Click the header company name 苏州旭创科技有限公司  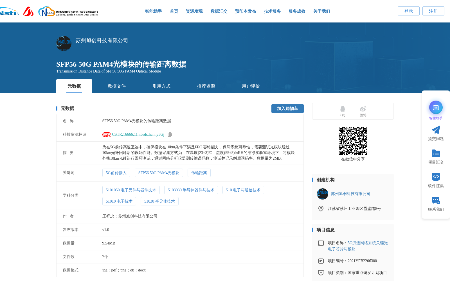(x=102, y=40)
